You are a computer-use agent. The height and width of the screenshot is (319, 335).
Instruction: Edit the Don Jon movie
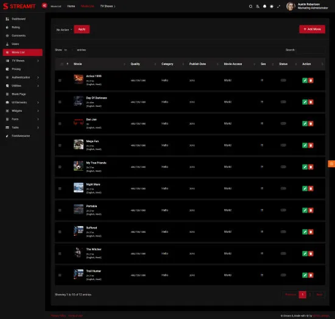pyautogui.click(x=305, y=123)
